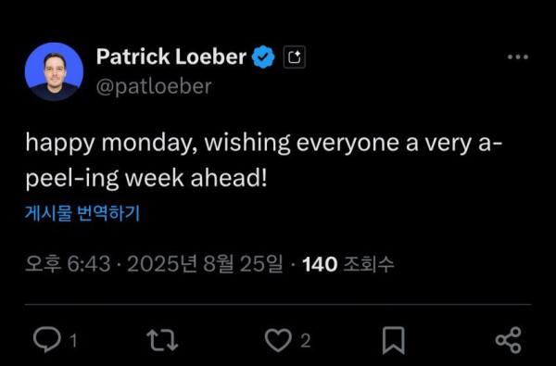This screenshot has height=366, width=556.
Task: Like the post with the heart icon
Action: (278, 340)
